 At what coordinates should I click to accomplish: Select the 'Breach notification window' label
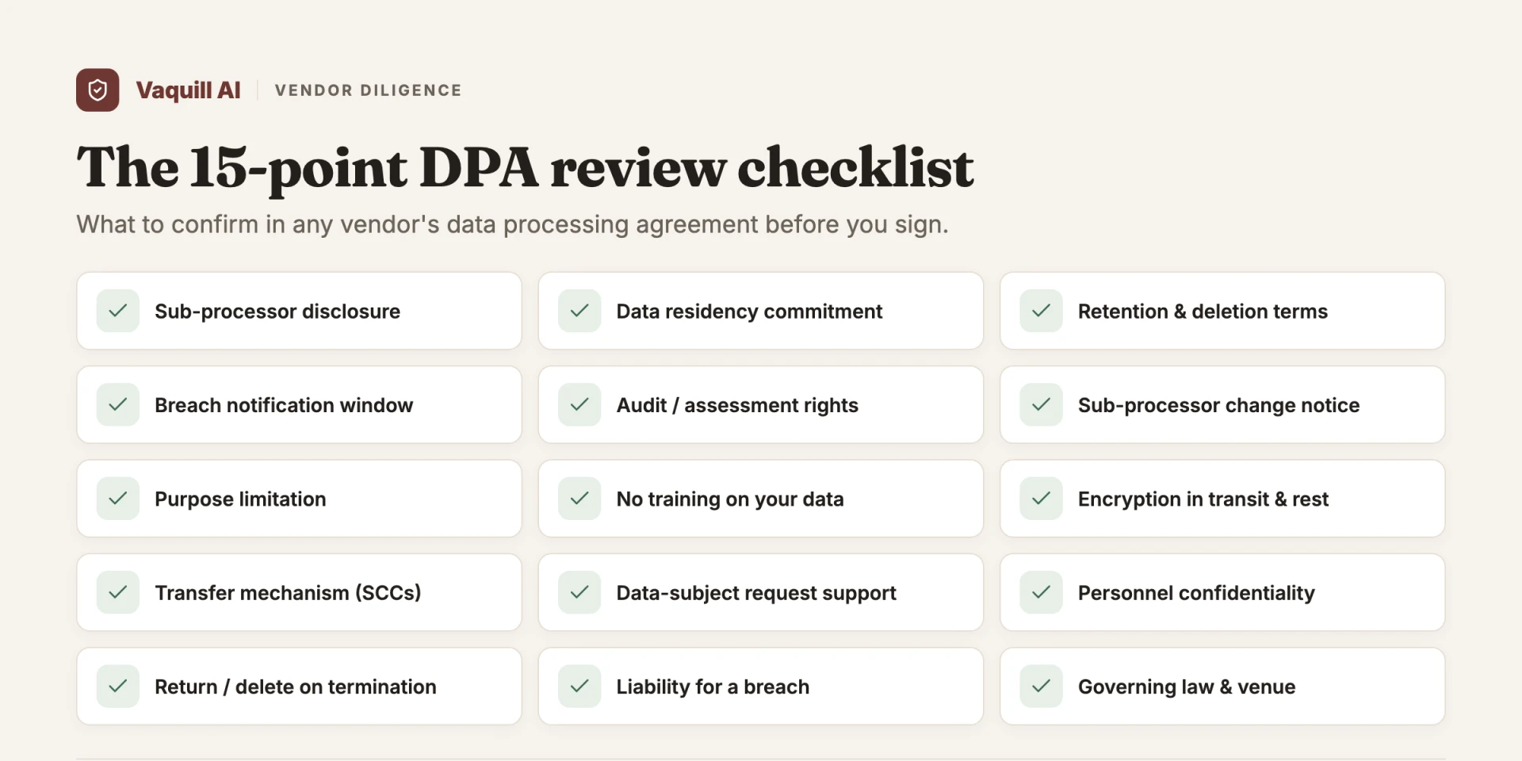(x=284, y=405)
